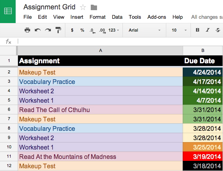Viewport: 223px width, 171px height.
Task: Open the Add-ons menu
Action: click(x=156, y=17)
